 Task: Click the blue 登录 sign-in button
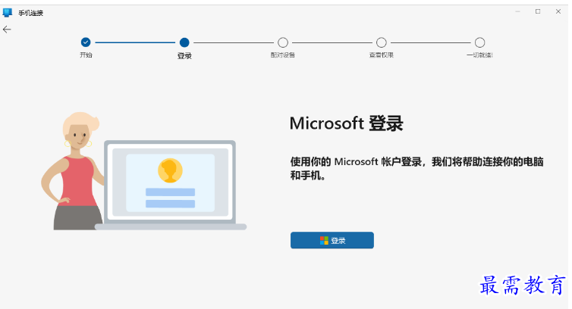[332, 240]
